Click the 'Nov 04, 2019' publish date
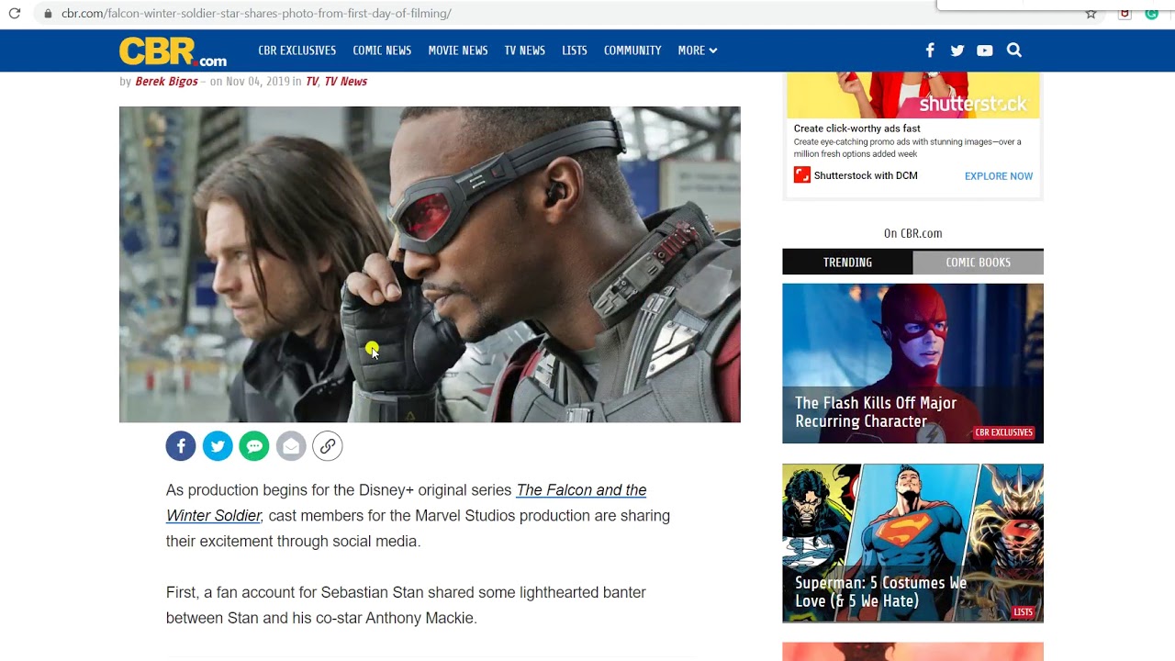The height and width of the screenshot is (661, 1175). [x=258, y=82]
